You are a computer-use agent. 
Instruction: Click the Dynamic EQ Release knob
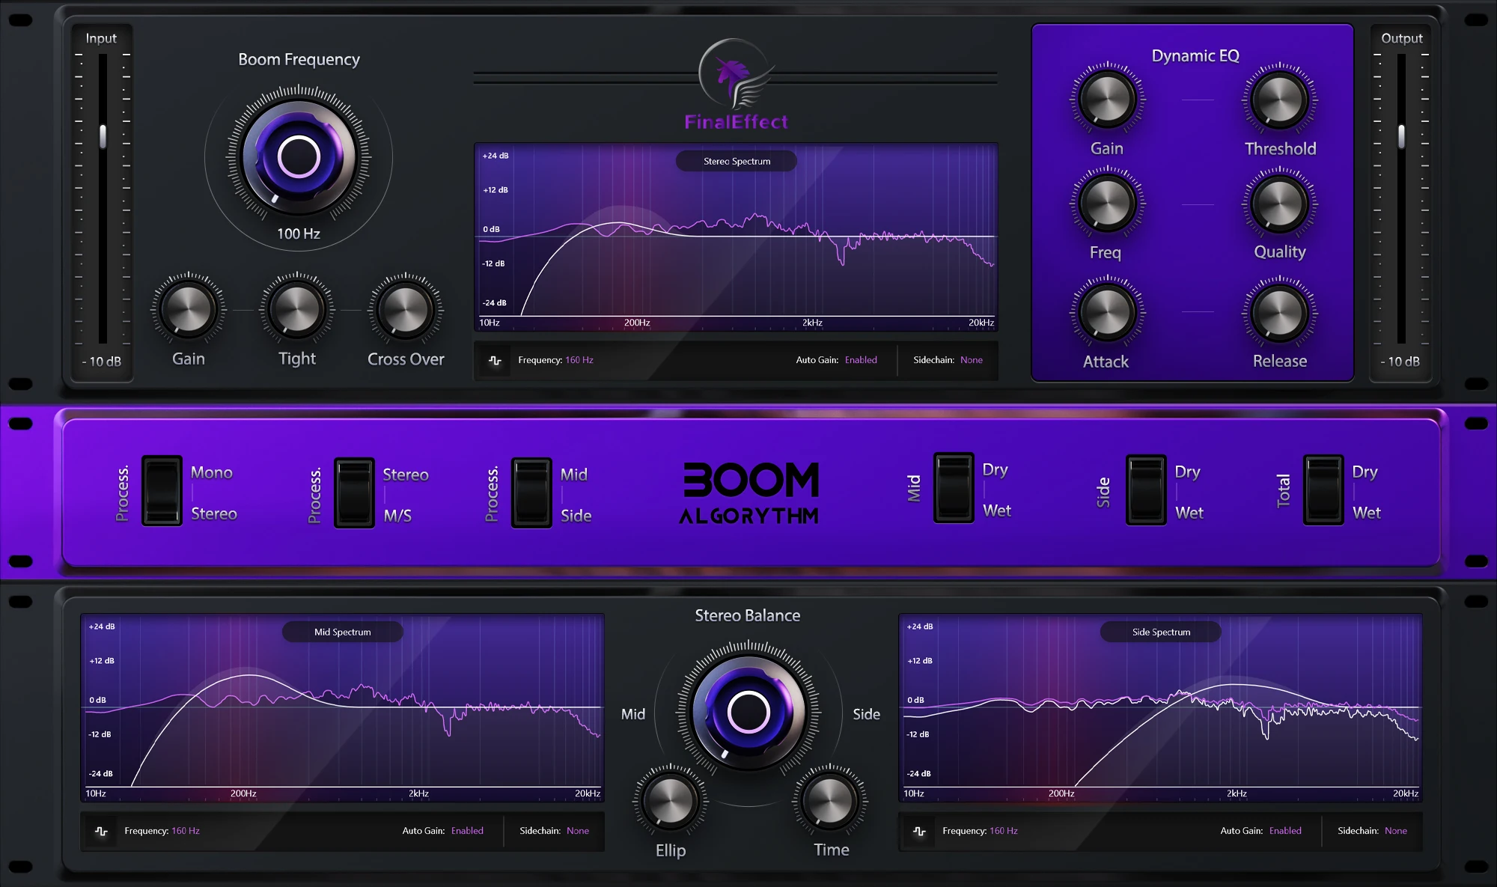[1280, 311]
